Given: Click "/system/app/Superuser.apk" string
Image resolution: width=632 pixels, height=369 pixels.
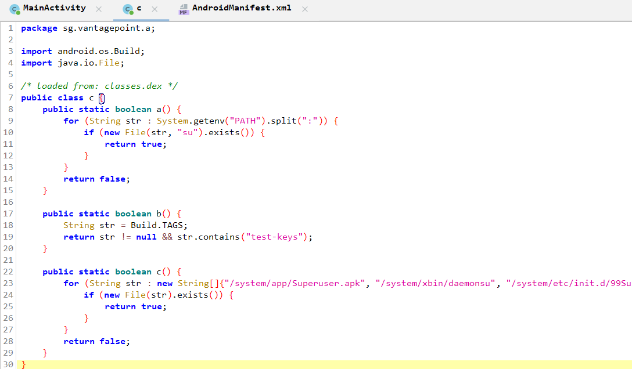Looking at the screenshot, I should pos(295,283).
